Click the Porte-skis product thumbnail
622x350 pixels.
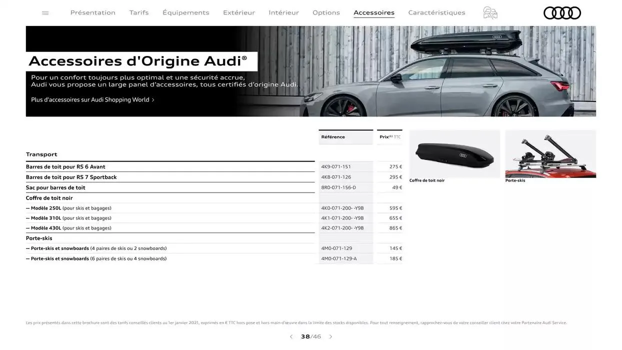click(x=550, y=152)
